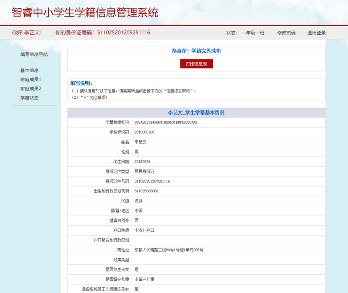This screenshot has height=293, width=348.
Task: Select the 学校标识码 value 2018005788
Action: [144, 132]
